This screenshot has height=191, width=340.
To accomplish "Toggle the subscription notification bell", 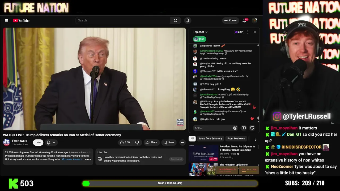I will [x=49, y=142].
